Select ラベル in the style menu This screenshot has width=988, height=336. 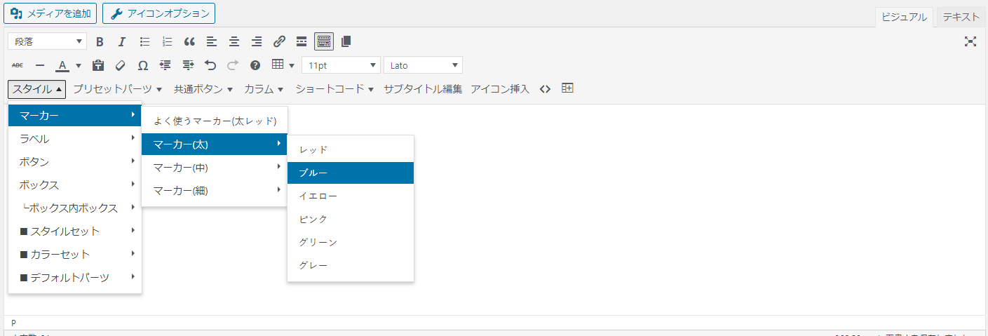point(75,139)
